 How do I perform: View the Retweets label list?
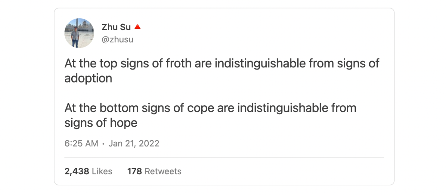[x=163, y=171]
